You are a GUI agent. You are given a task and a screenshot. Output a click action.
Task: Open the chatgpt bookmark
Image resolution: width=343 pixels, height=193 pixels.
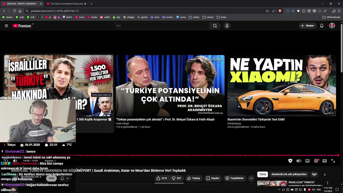(x=129, y=17)
